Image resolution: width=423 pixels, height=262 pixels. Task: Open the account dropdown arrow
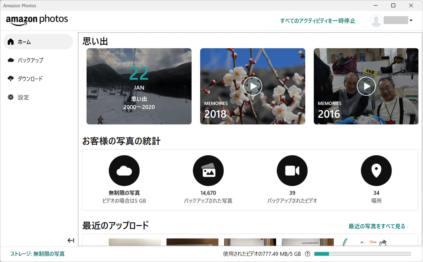click(x=411, y=20)
